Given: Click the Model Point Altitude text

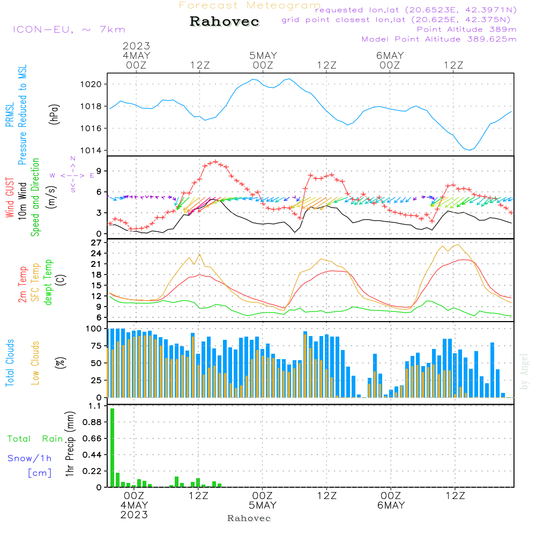Looking at the screenshot, I should coord(439,39).
